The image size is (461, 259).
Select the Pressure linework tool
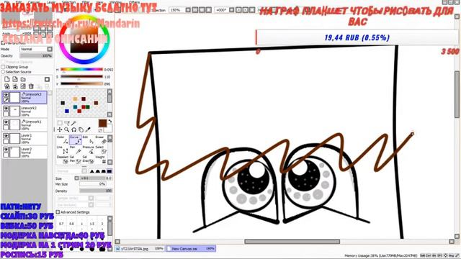pyautogui.click(x=88, y=150)
